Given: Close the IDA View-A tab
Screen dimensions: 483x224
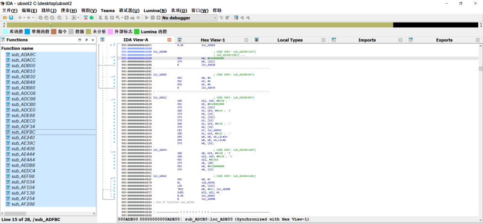Looking at the screenshot, I should point(169,40).
